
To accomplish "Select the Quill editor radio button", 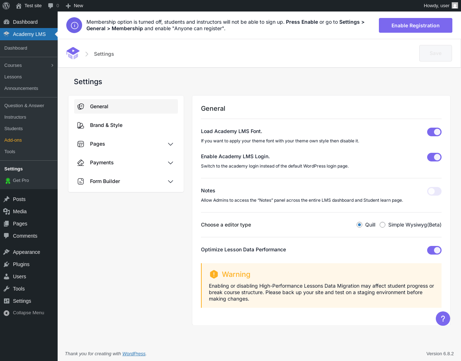I will point(359,225).
